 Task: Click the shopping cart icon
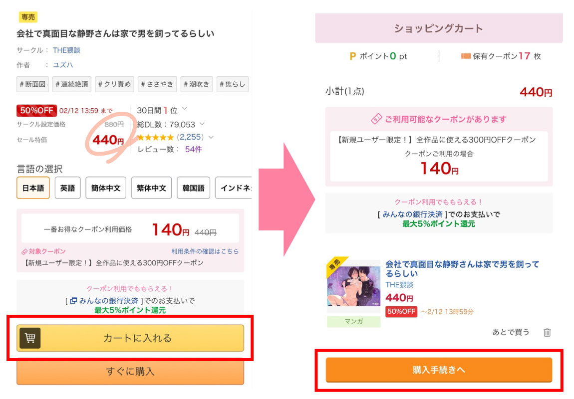tap(30, 338)
